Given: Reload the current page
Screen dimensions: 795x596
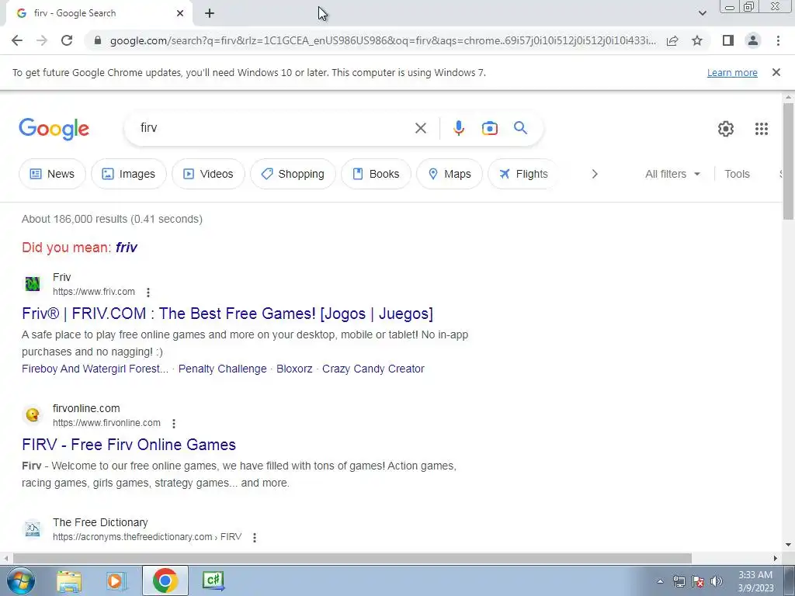Looking at the screenshot, I should (67, 40).
